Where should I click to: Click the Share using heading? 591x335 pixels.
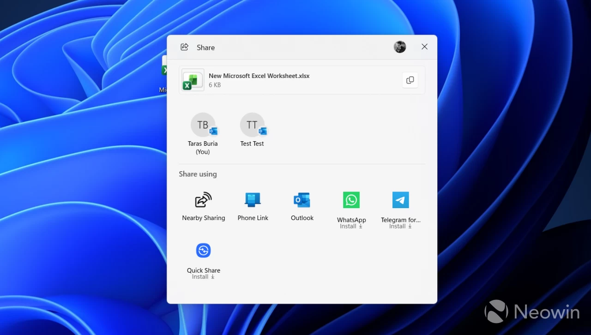198,174
